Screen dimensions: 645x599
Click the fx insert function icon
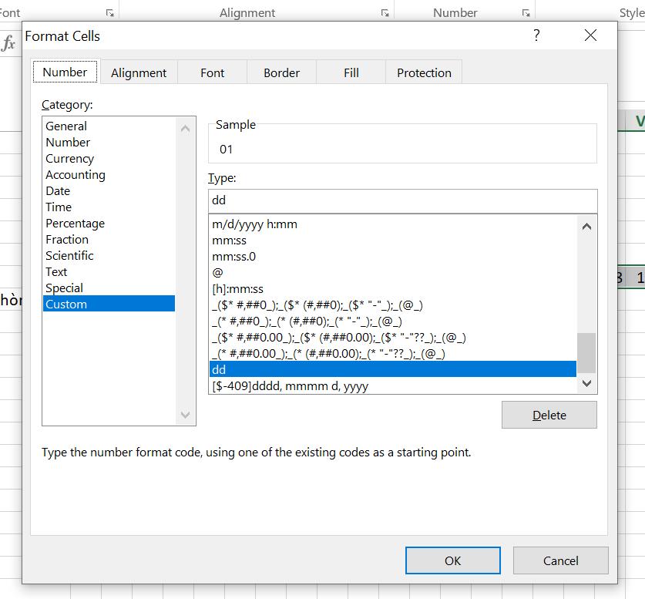(x=8, y=43)
